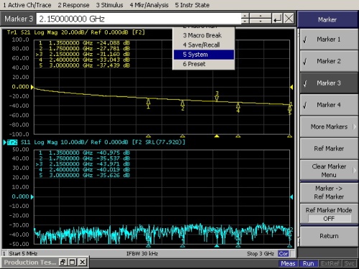Toggle the active Marker 3 softkey

click(329, 83)
